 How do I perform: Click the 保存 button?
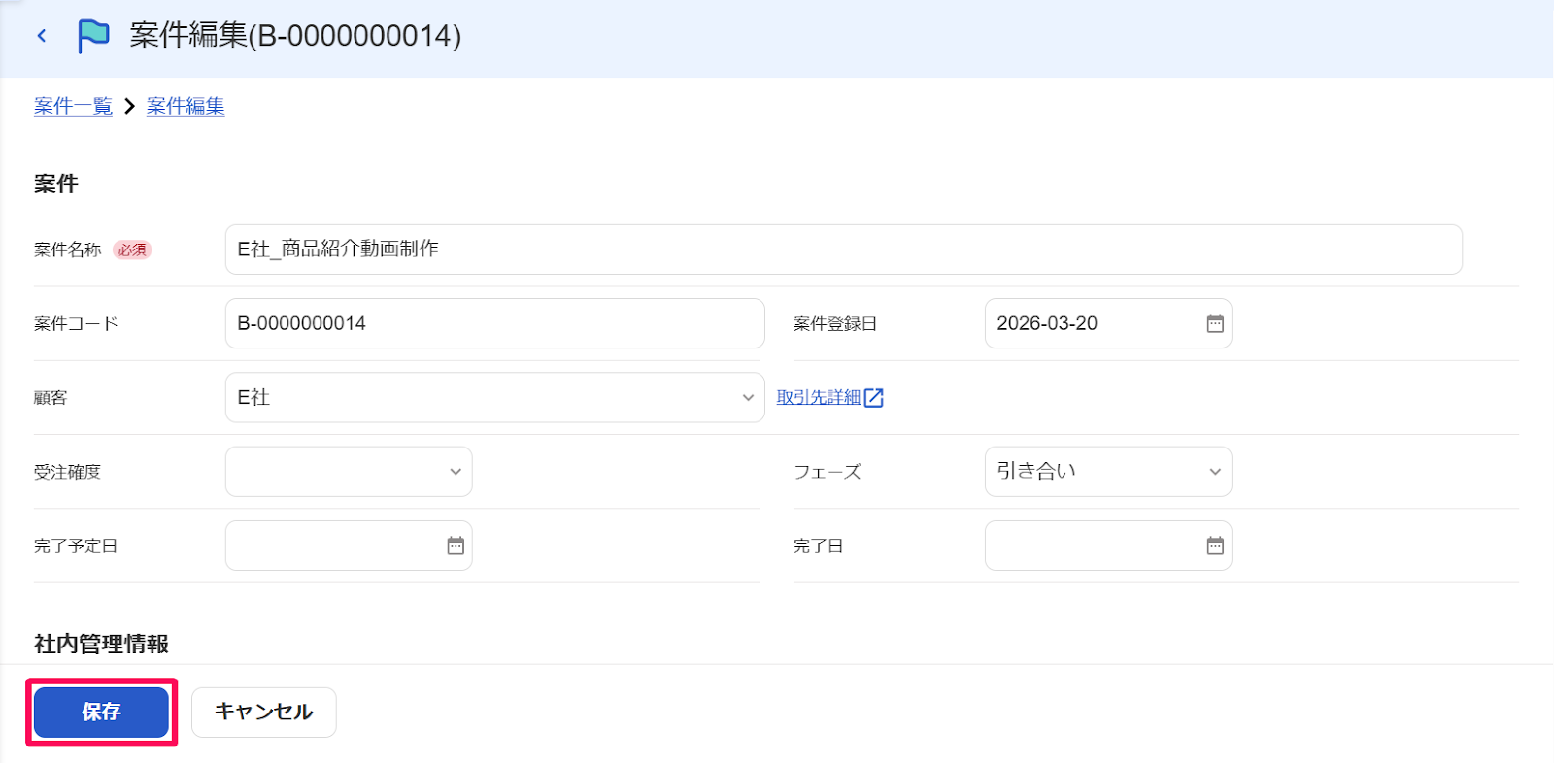click(101, 712)
